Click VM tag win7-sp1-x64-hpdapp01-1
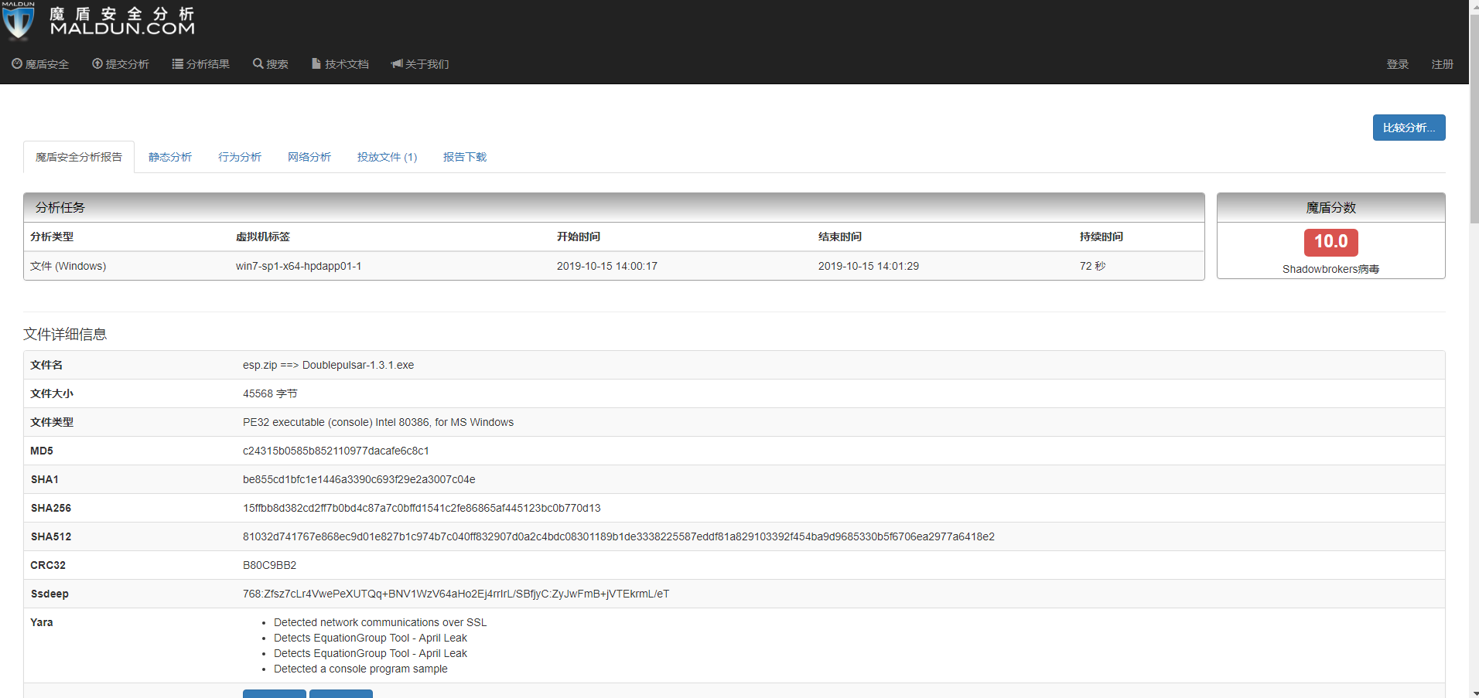The width and height of the screenshot is (1479, 698). (x=299, y=266)
